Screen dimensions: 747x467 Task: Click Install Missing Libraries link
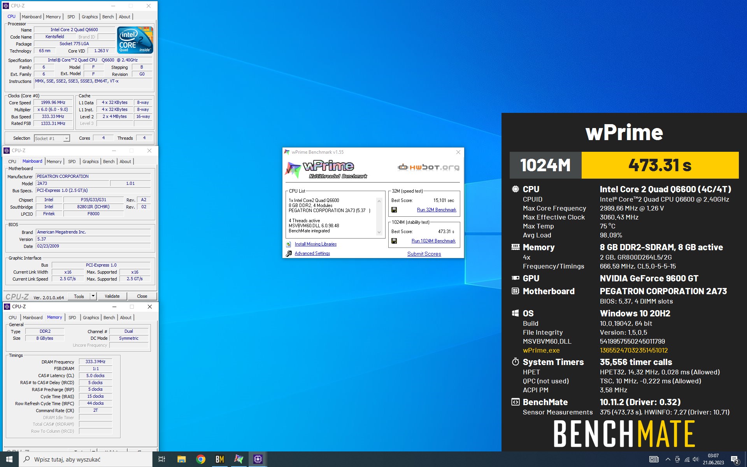(x=316, y=244)
